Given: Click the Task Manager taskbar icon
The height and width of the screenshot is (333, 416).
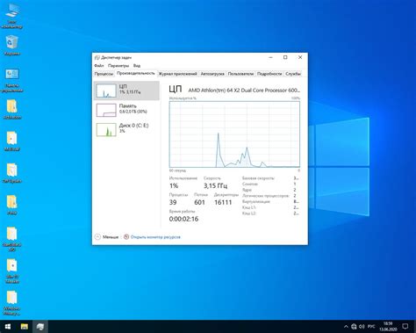Looking at the screenshot, I should 40,326.
